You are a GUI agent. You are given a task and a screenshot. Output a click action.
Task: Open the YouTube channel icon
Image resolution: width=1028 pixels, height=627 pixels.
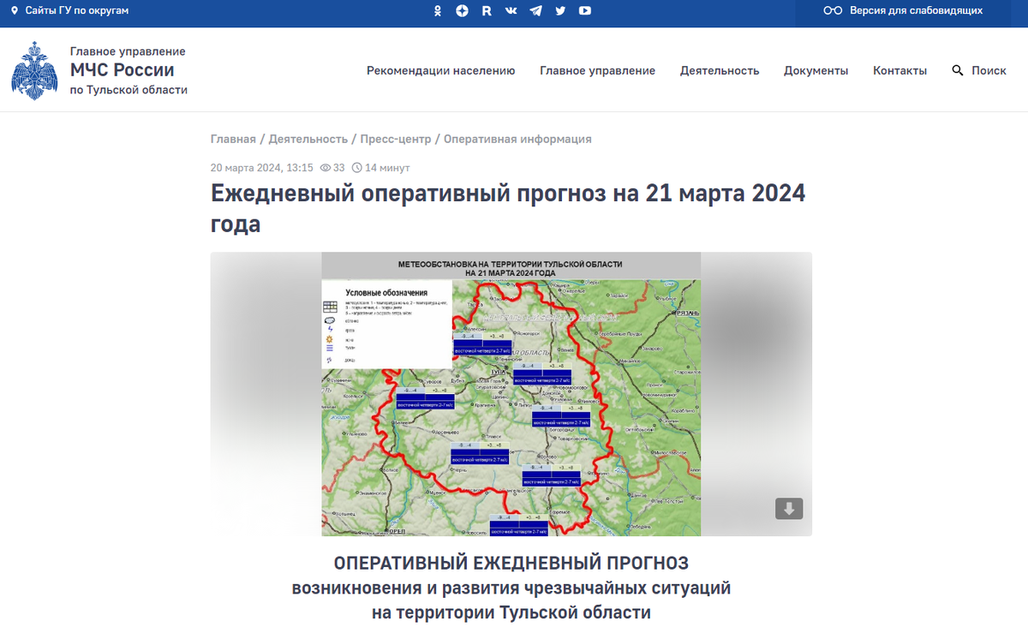584,11
